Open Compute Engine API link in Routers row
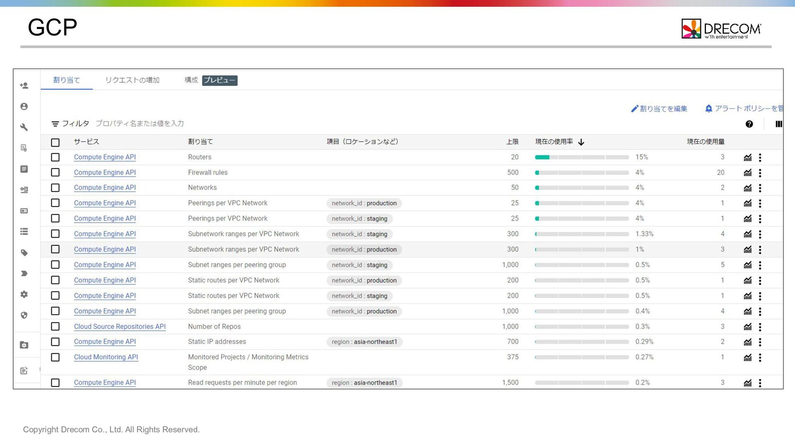Image resolution: width=795 pixels, height=447 pixels. [x=105, y=157]
